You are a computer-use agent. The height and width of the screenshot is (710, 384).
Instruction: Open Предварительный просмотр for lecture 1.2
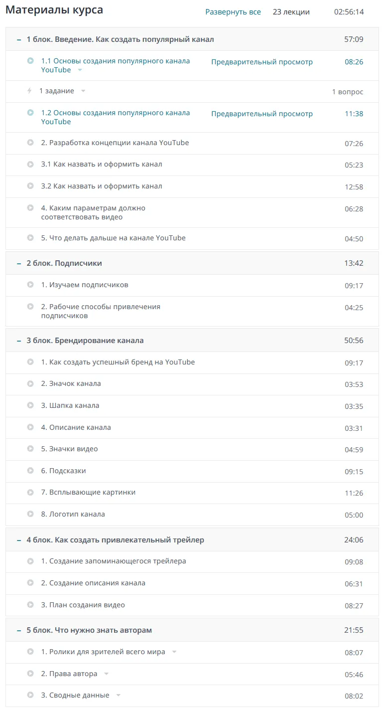[x=262, y=114]
